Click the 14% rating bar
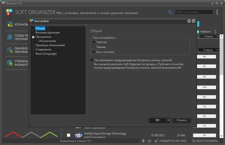 206,87
